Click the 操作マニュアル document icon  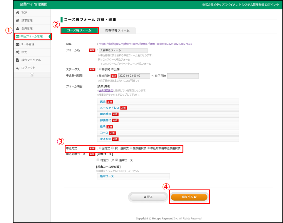[18, 60]
